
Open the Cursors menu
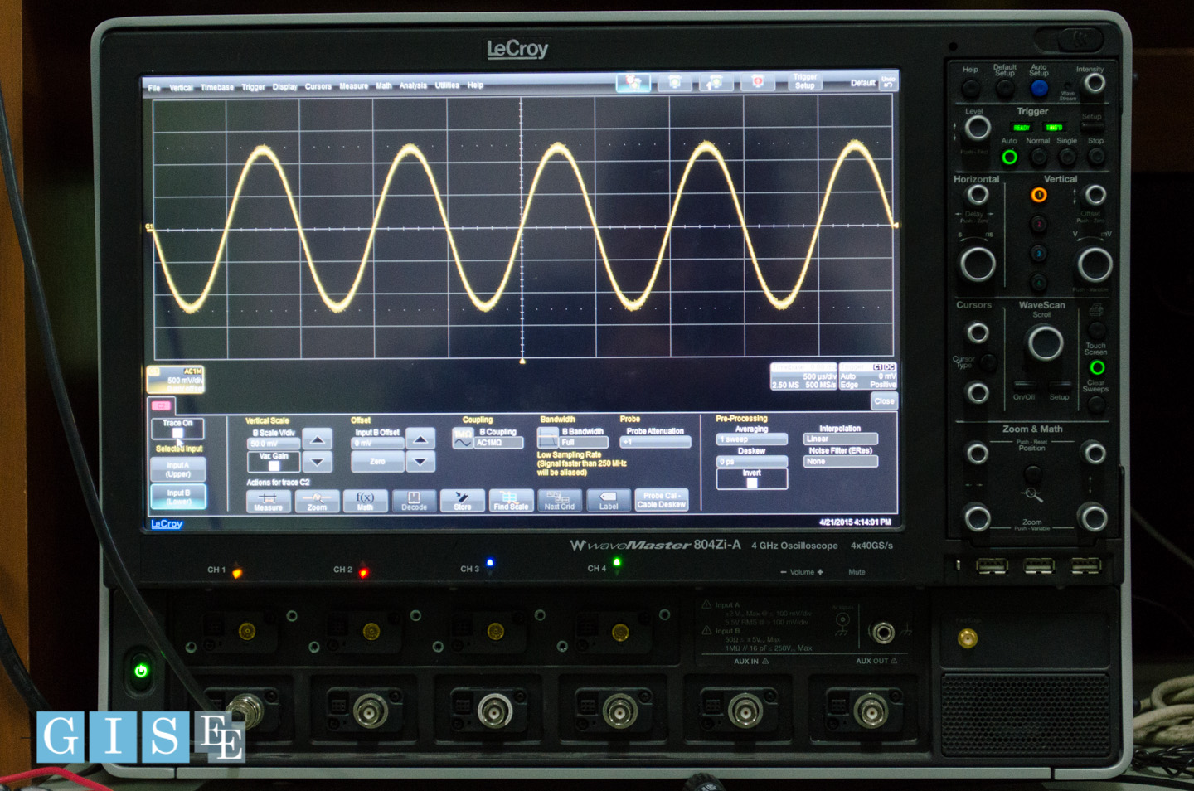tap(318, 86)
